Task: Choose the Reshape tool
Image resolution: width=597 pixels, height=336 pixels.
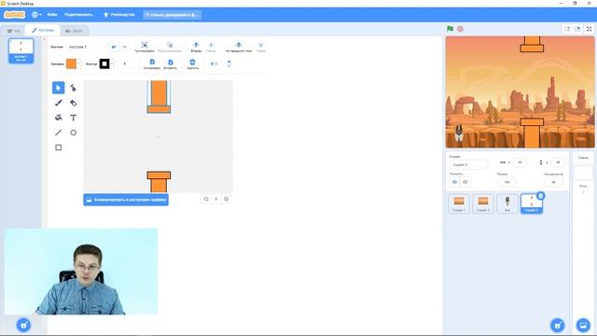Action: 73,88
